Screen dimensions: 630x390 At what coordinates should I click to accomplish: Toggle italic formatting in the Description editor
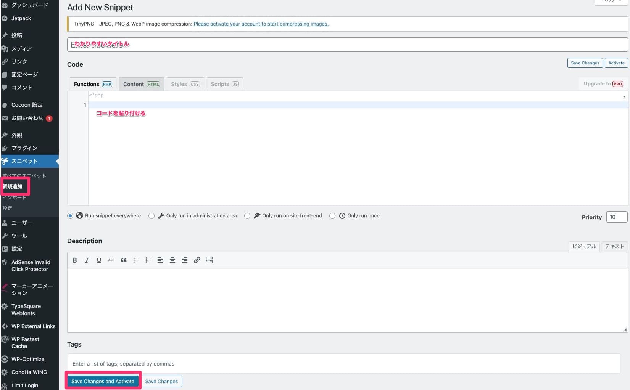87,260
